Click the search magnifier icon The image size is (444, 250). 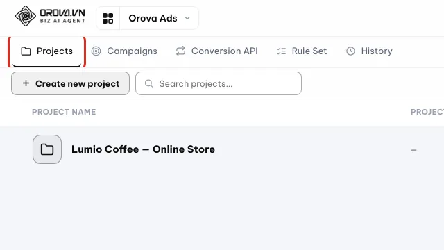pos(148,83)
